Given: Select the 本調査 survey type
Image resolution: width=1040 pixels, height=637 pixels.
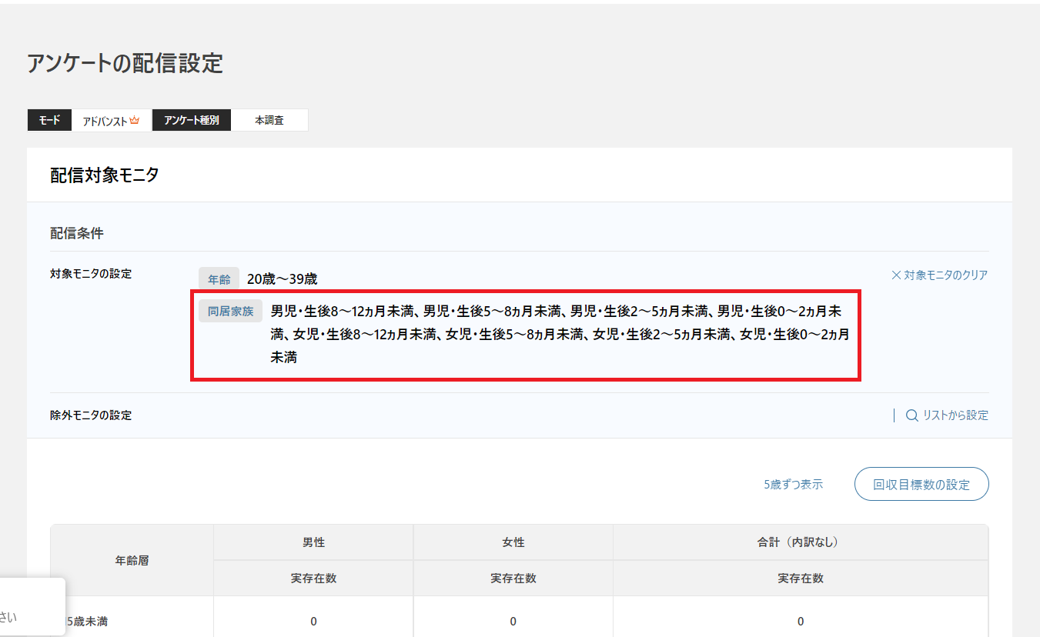Looking at the screenshot, I should point(269,120).
